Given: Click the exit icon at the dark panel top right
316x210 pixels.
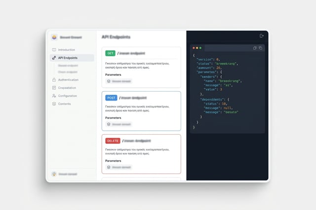Looking at the screenshot, I should tap(262, 36).
